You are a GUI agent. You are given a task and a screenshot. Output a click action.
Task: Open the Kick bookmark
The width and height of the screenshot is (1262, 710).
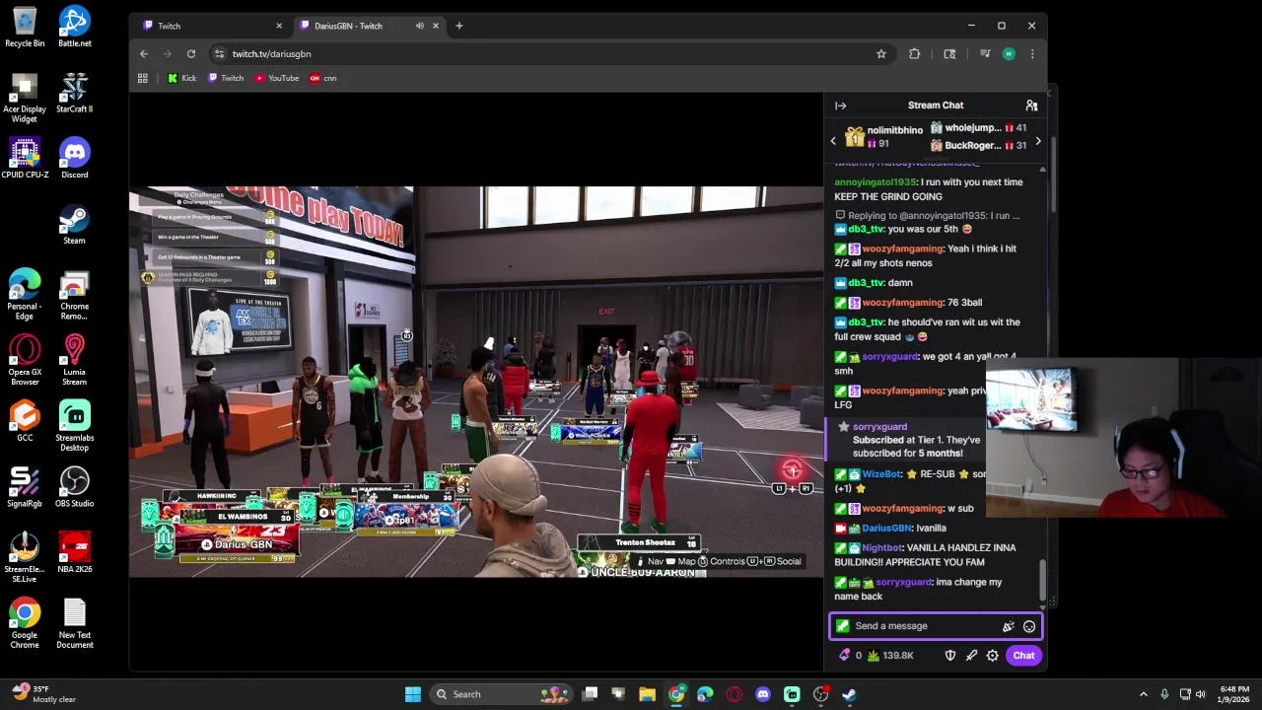[x=181, y=78]
